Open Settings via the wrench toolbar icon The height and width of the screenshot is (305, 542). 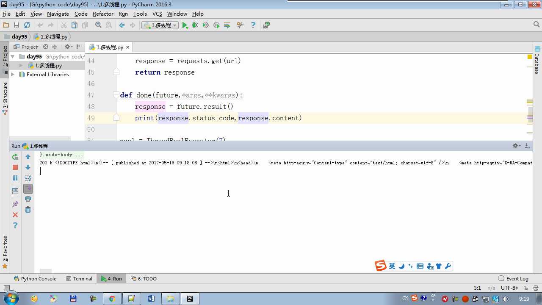click(x=240, y=25)
